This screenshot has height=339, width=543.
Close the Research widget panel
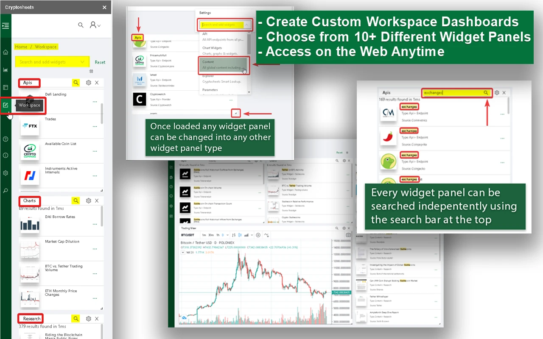pos(97,319)
